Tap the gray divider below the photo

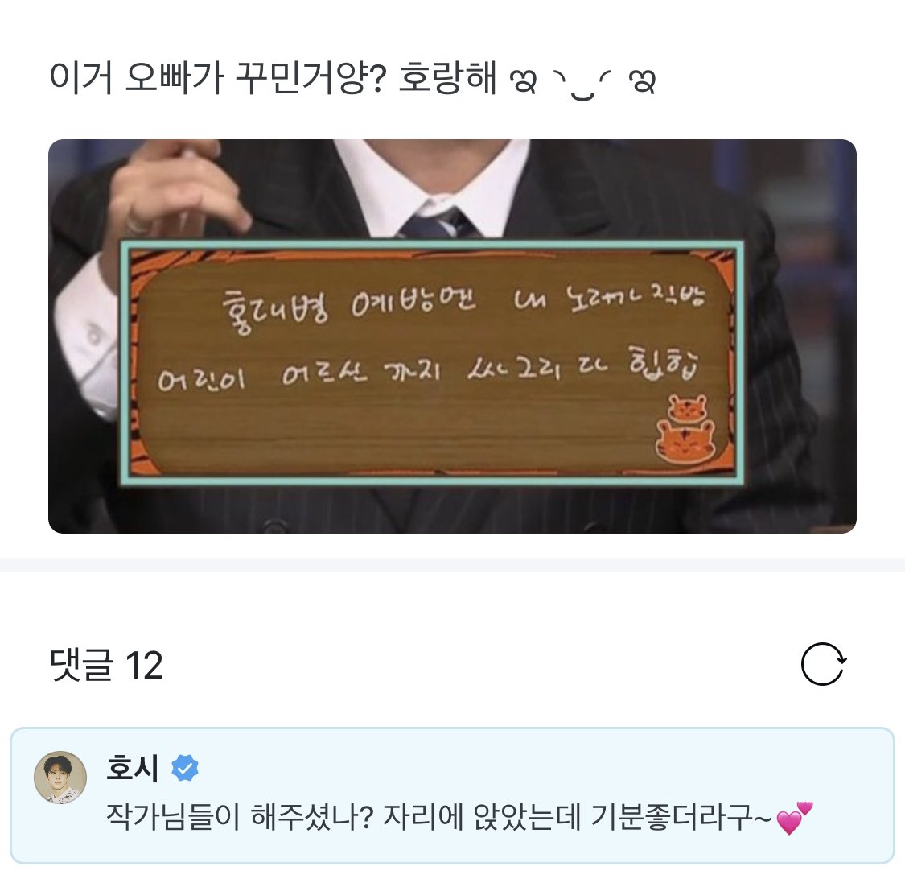[x=452, y=565]
